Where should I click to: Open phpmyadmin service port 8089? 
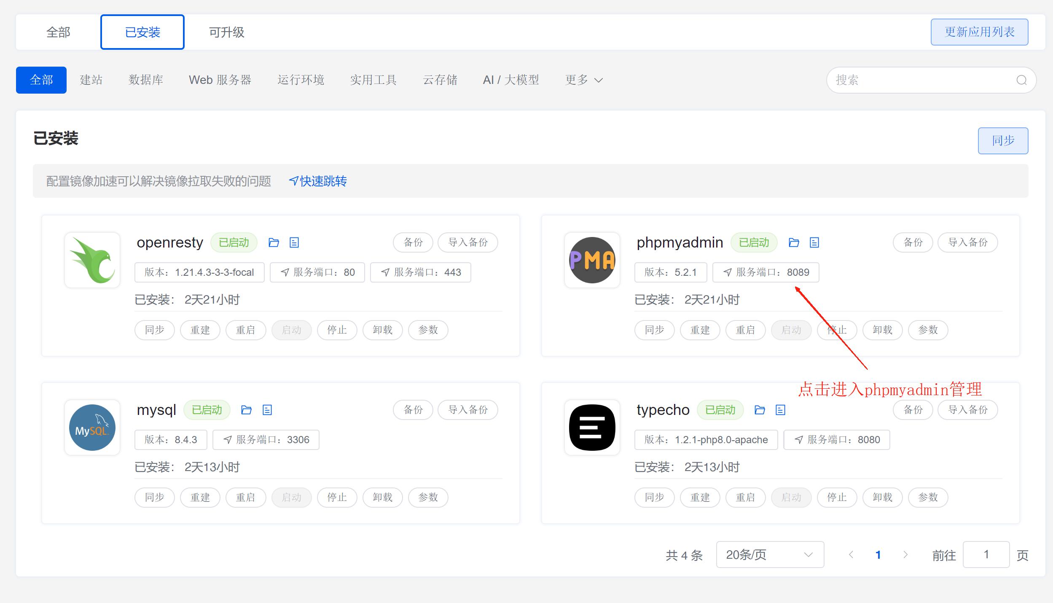[x=766, y=272]
